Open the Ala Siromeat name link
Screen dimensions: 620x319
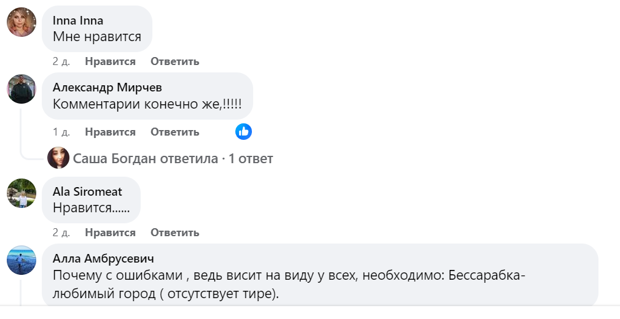[87, 191]
